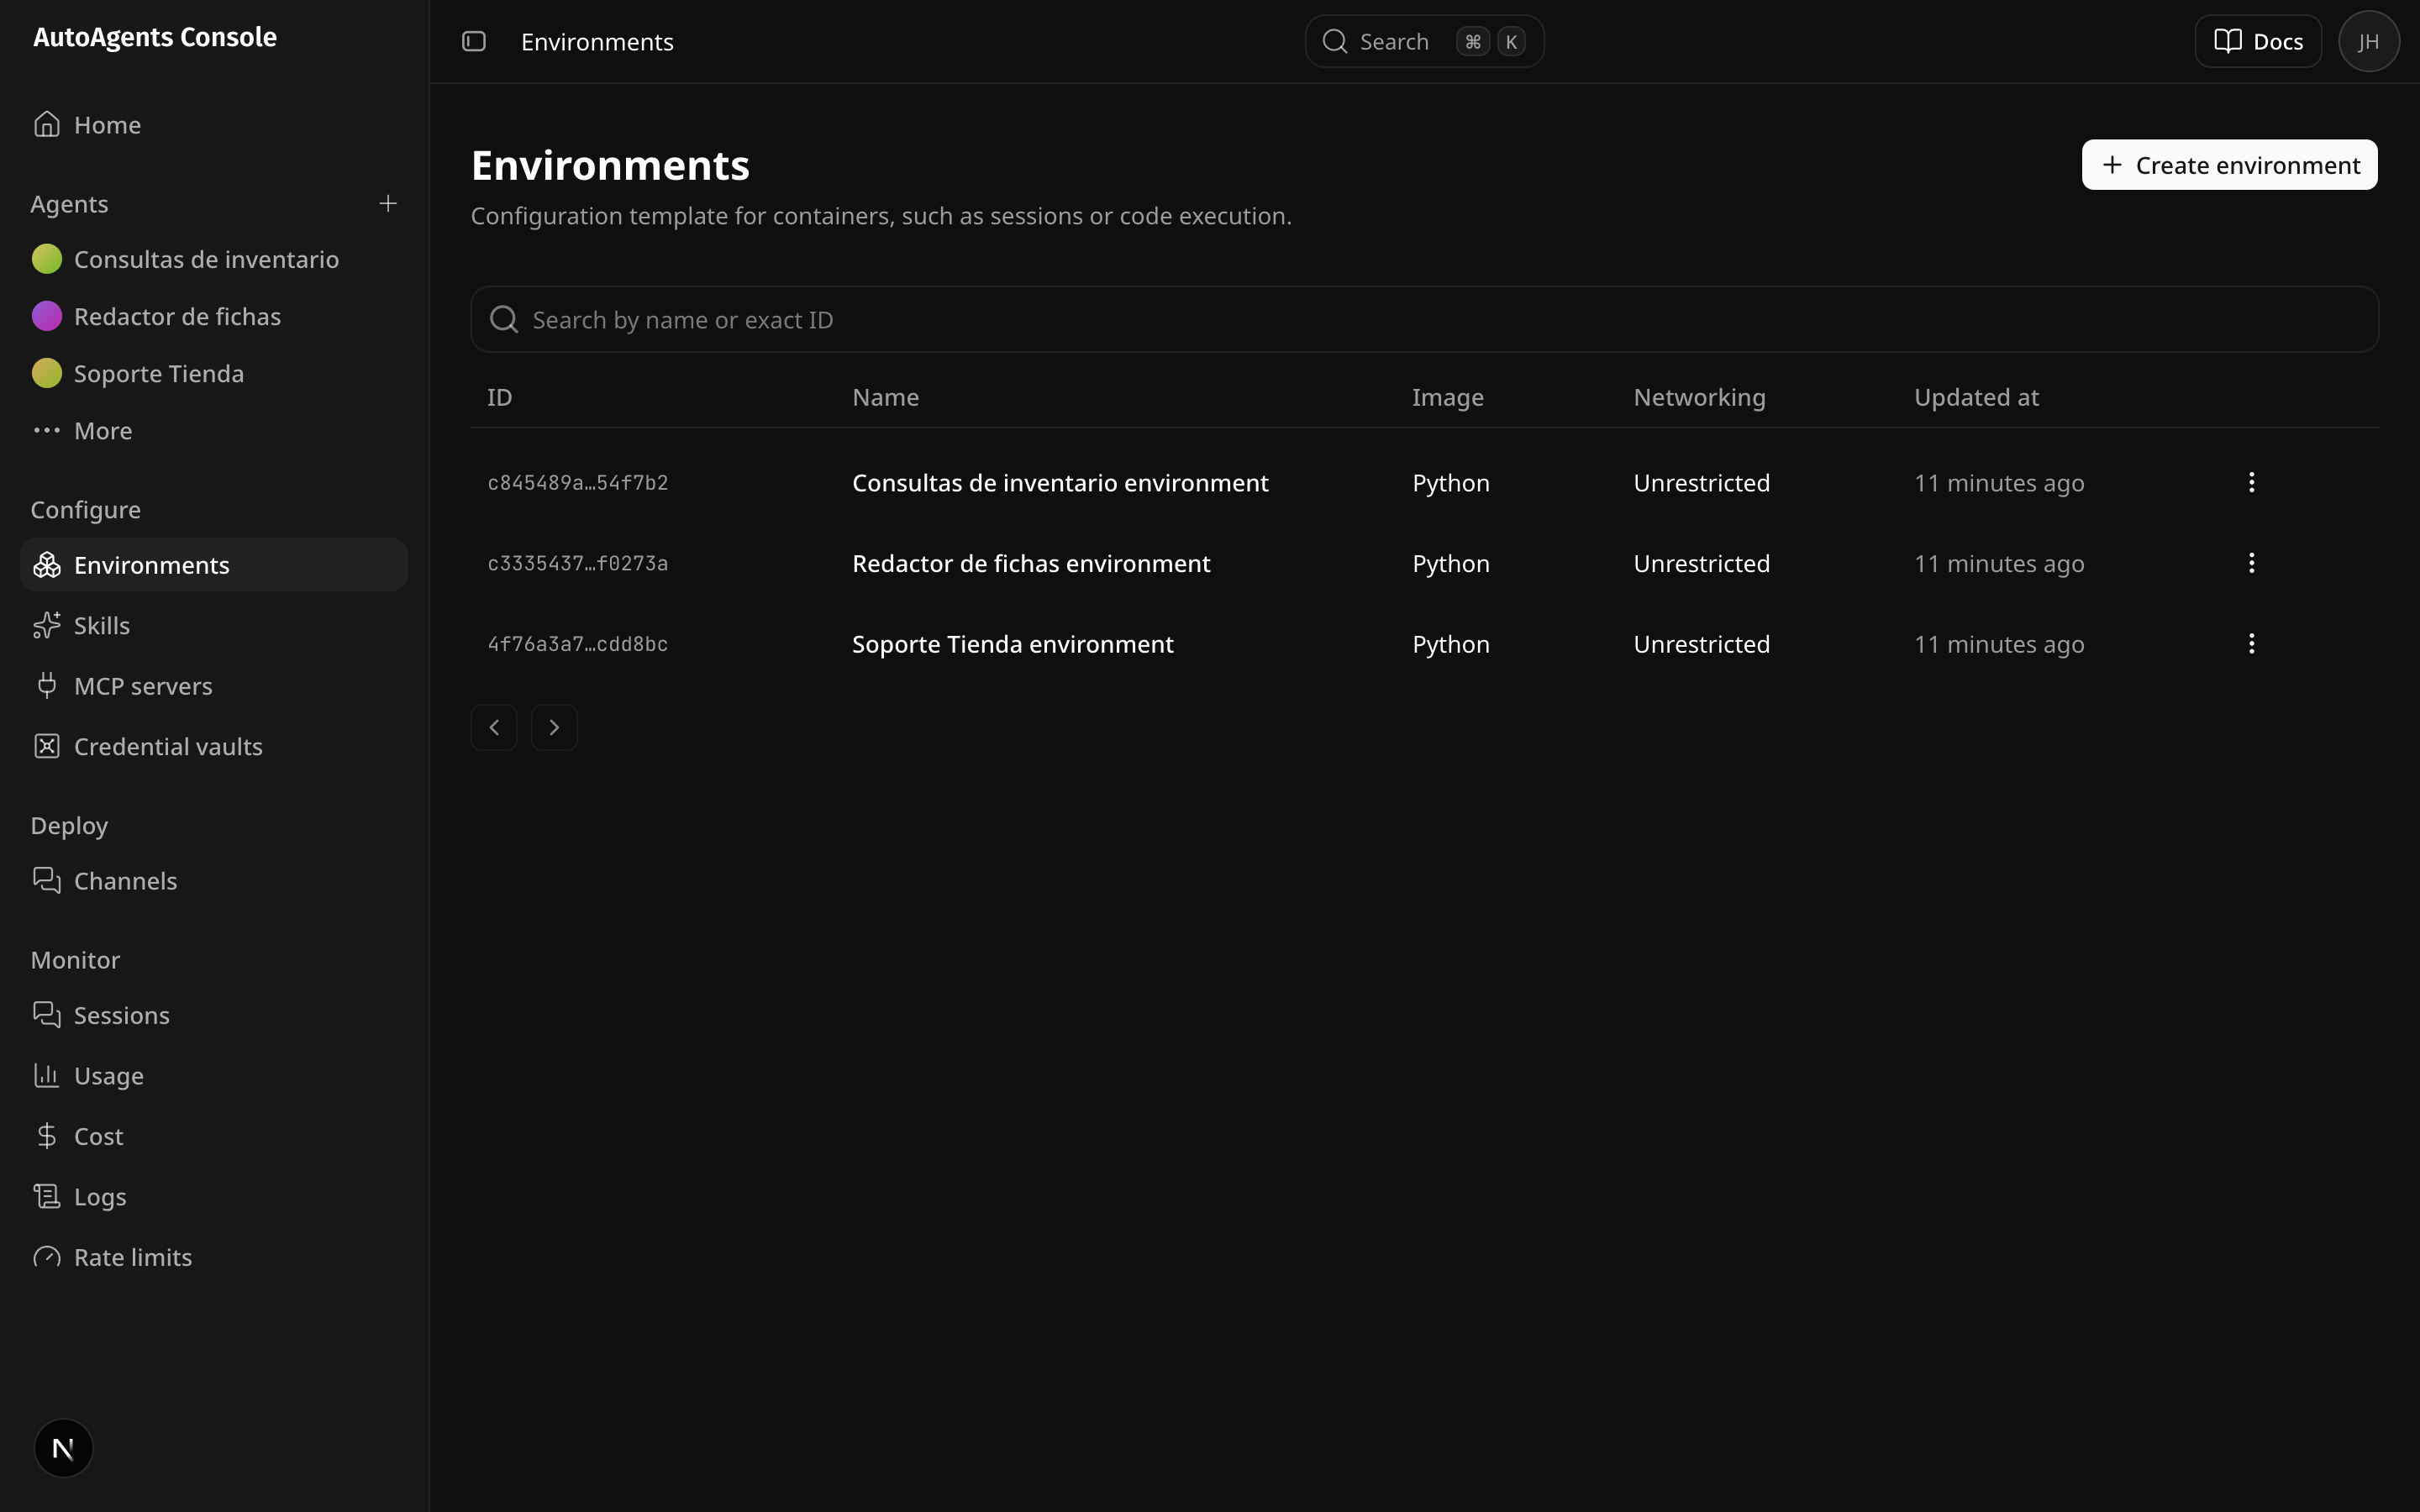Open Channels under Deploy
This screenshot has width=2420, height=1512.
coord(213,880)
